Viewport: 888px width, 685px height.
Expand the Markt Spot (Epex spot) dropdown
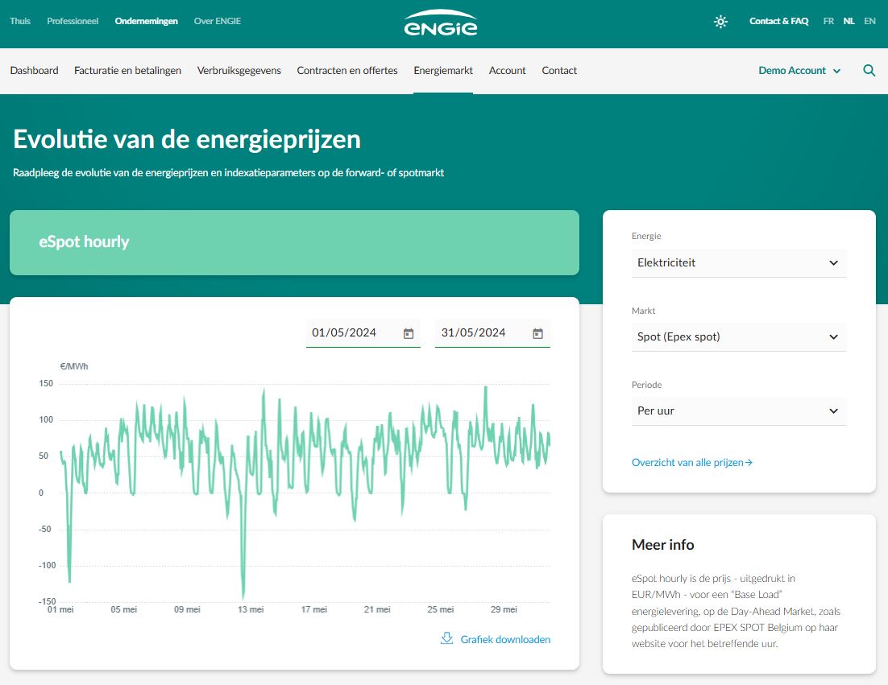pyautogui.click(x=738, y=337)
